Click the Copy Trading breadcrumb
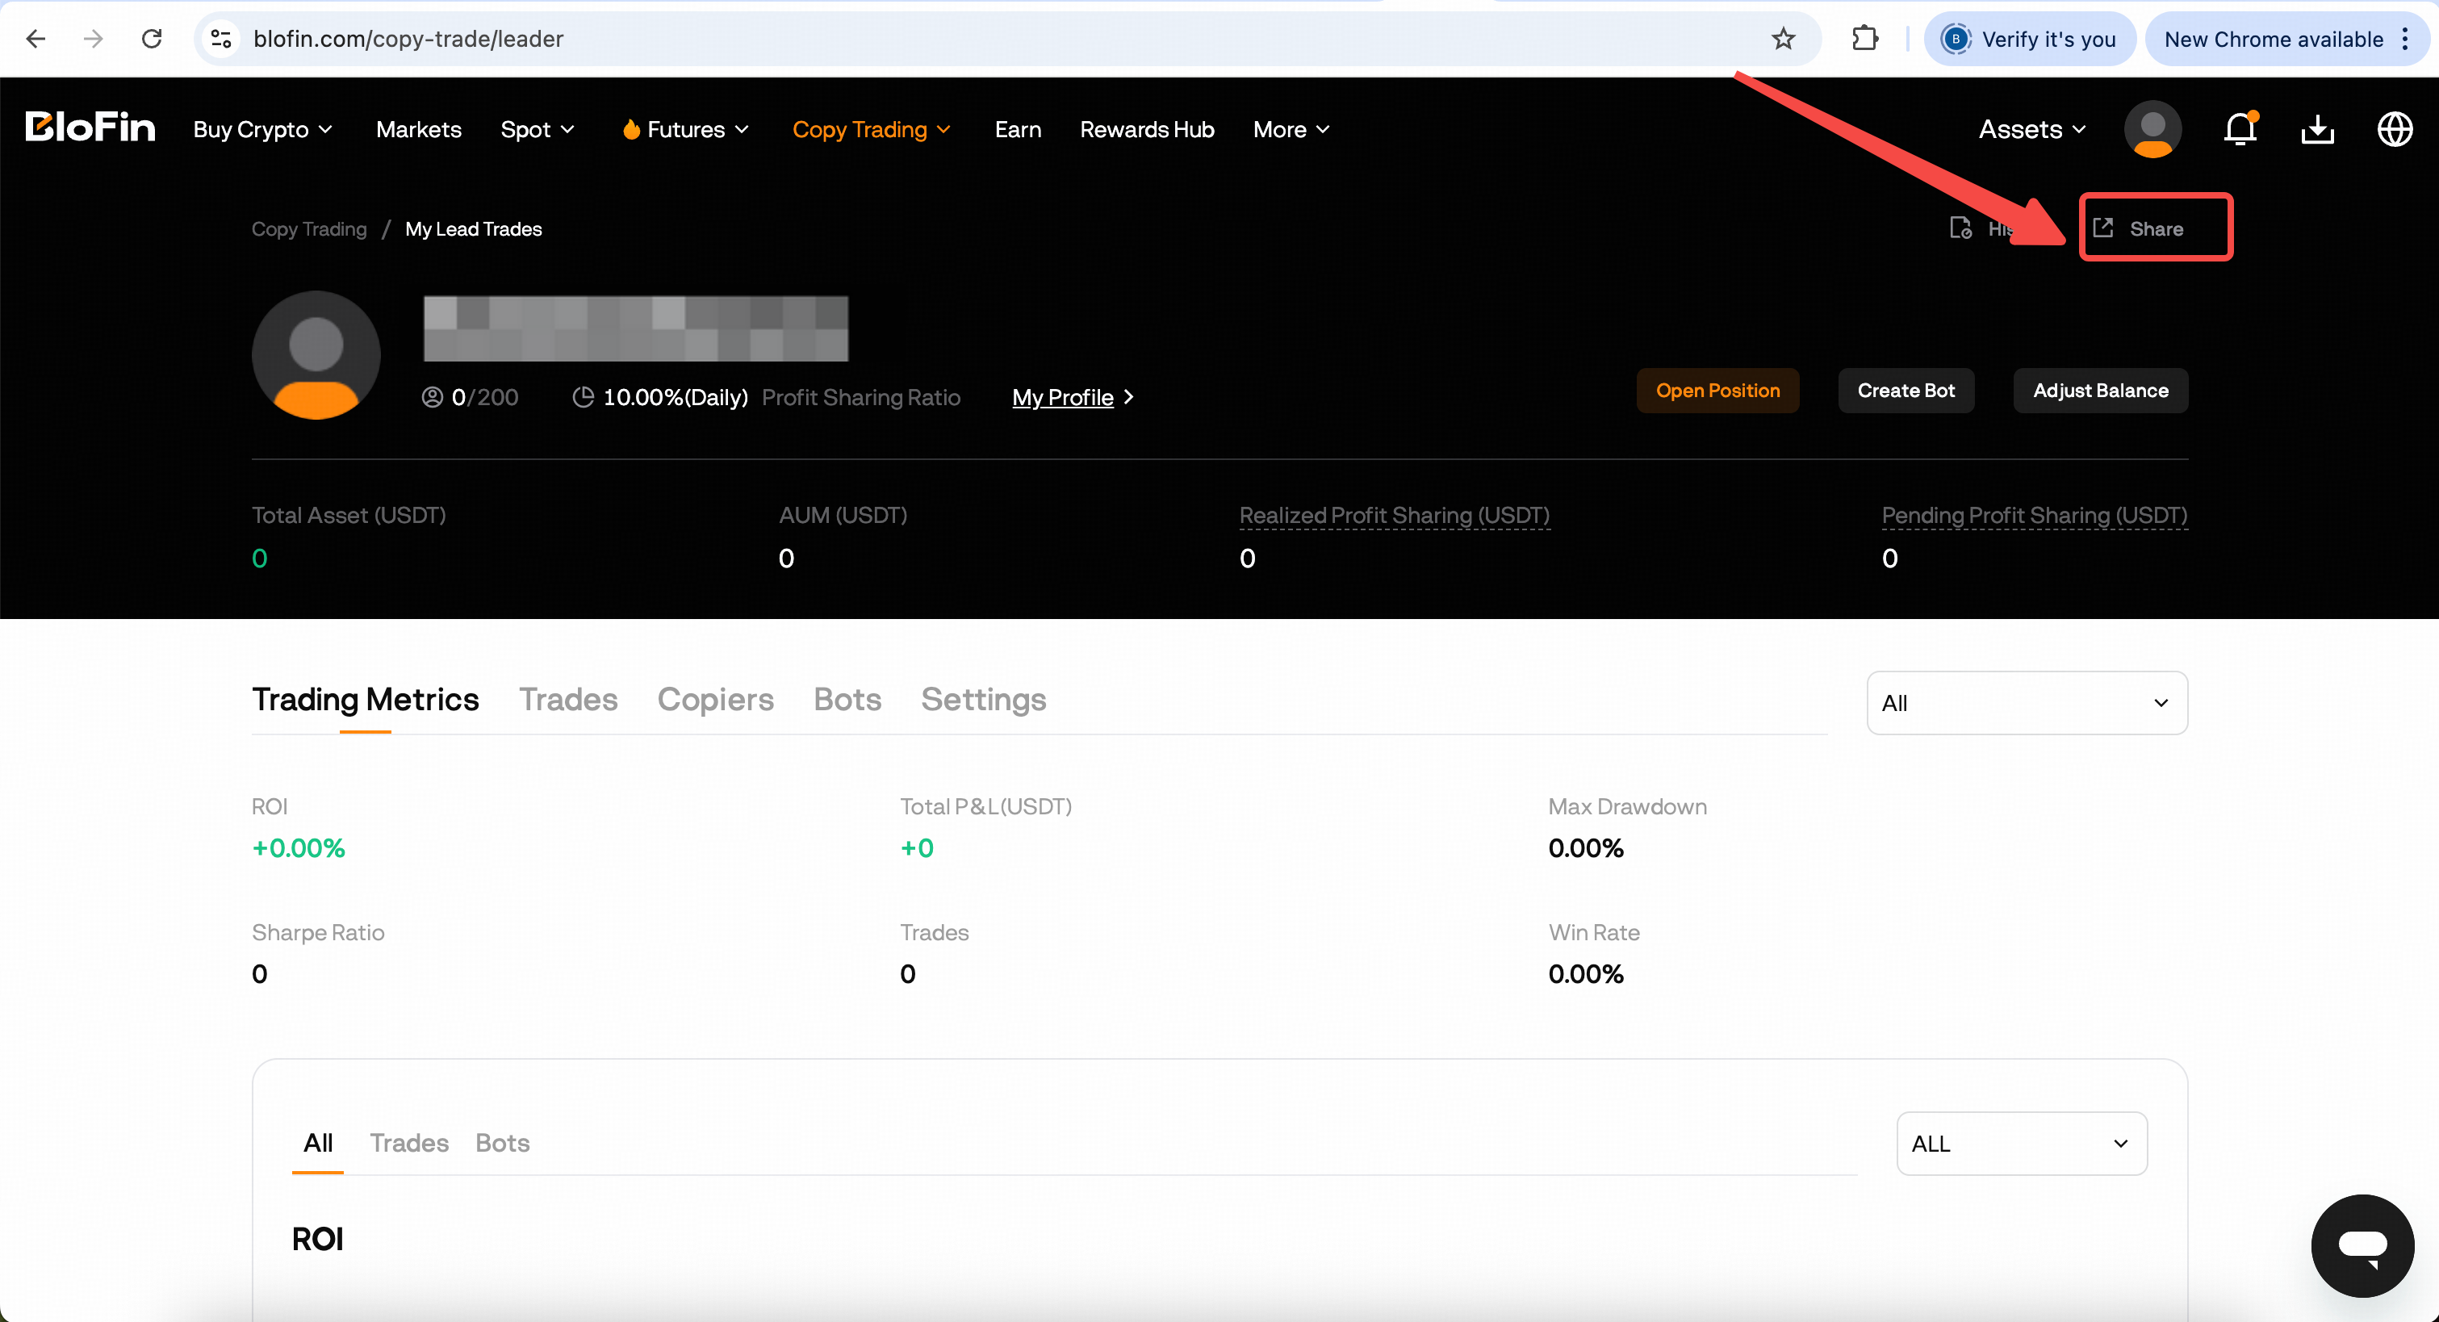 [307, 228]
